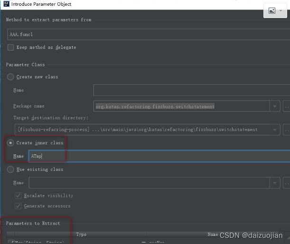Click the image icon button at top right

click(x=272, y=11)
